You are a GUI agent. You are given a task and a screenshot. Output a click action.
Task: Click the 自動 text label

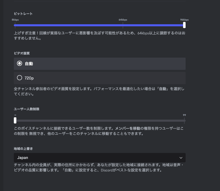(x=29, y=64)
